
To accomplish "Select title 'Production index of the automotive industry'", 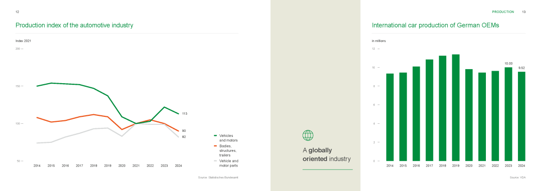I will pyautogui.click(x=75, y=25).
